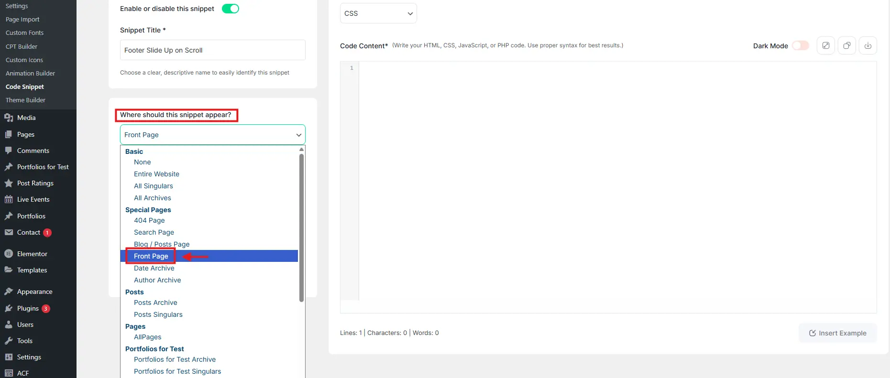
Task: Select Posts Singulars from the list
Action: pos(158,314)
